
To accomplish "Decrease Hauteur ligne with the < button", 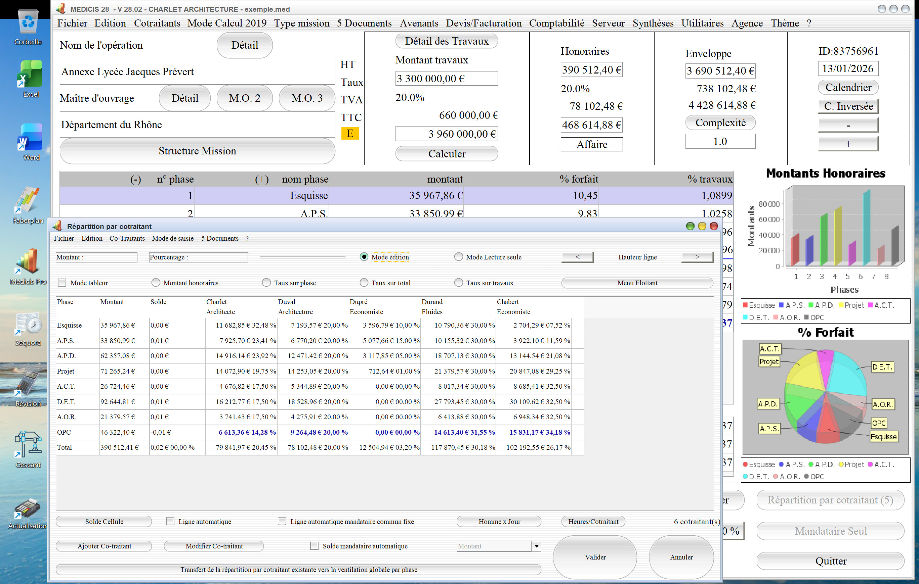I will click(x=577, y=257).
